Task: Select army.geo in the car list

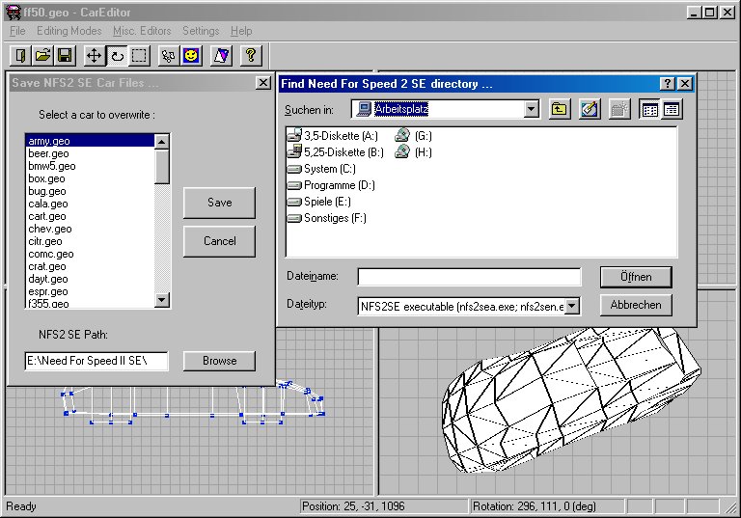Action: (90, 141)
